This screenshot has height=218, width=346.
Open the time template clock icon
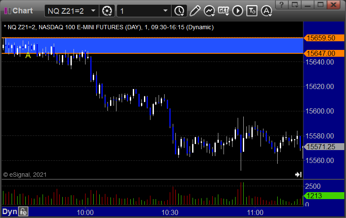(179, 11)
